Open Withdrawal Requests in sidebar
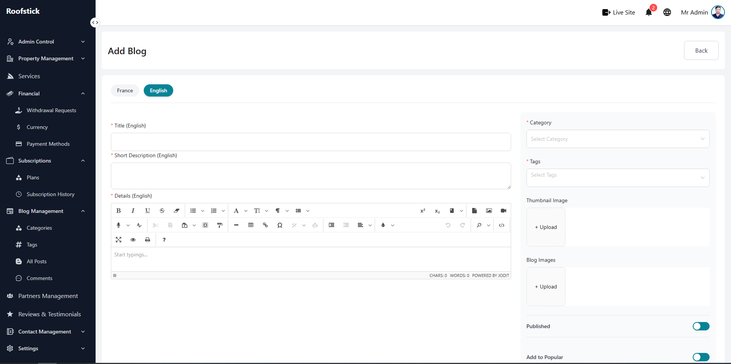The width and height of the screenshot is (731, 364). point(51,110)
